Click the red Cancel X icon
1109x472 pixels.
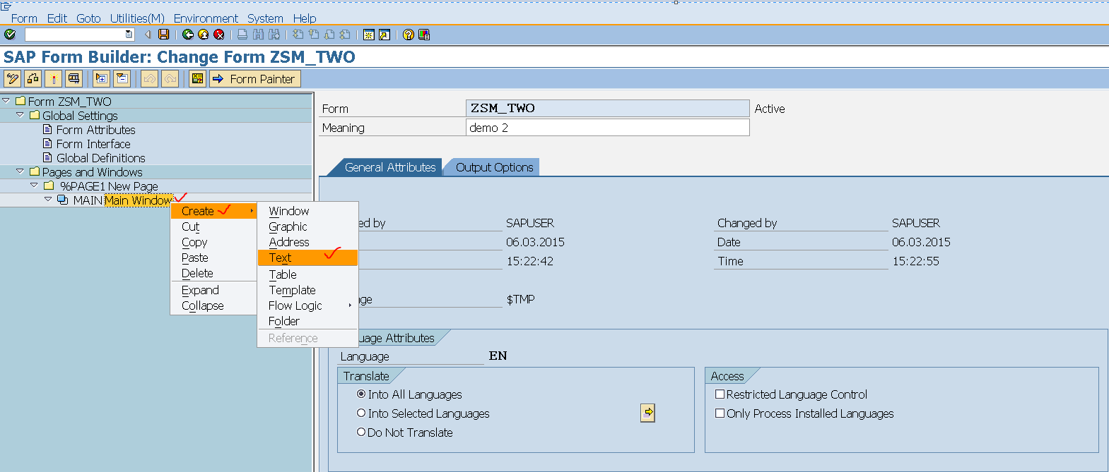tap(219, 35)
